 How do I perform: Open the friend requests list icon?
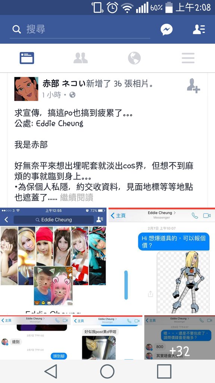pyautogui.click(x=199, y=30)
